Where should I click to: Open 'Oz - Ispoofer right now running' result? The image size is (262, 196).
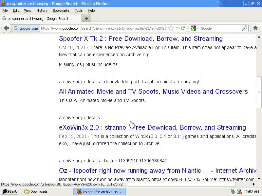[x=158, y=171]
